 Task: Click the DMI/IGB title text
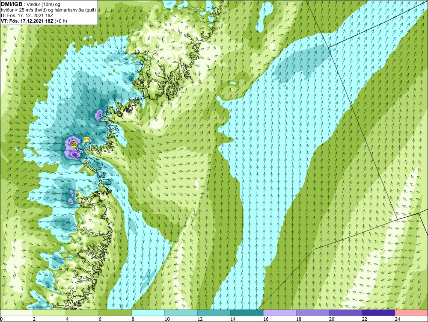[12, 4]
